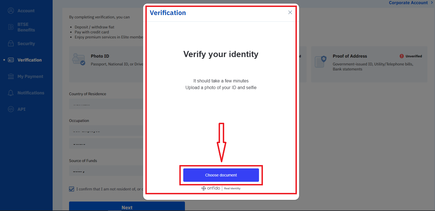Navigate to the Security section label
Screen dimensions: 435x211
[26, 43]
